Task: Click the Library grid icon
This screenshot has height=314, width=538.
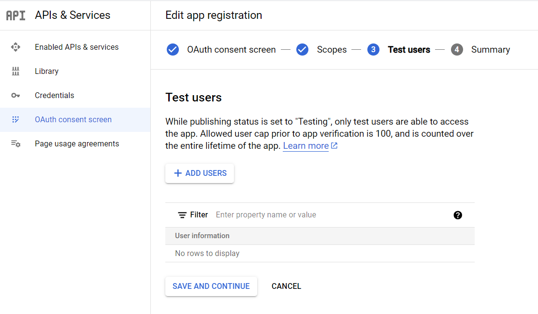Action: point(15,71)
